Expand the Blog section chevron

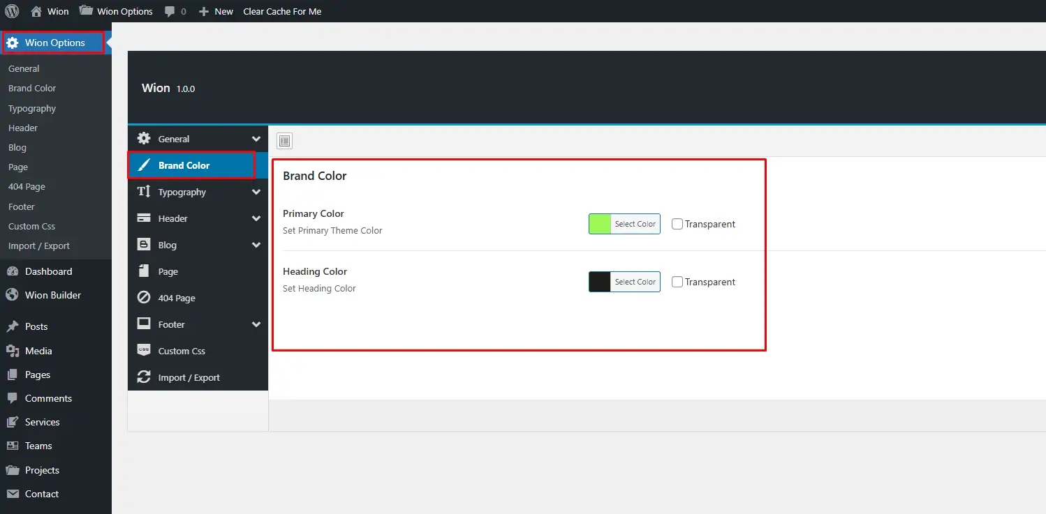point(256,245)
